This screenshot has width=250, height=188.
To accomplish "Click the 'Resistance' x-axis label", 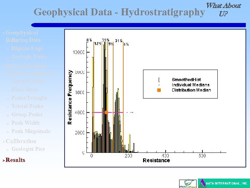I will [x=156, y=160].
